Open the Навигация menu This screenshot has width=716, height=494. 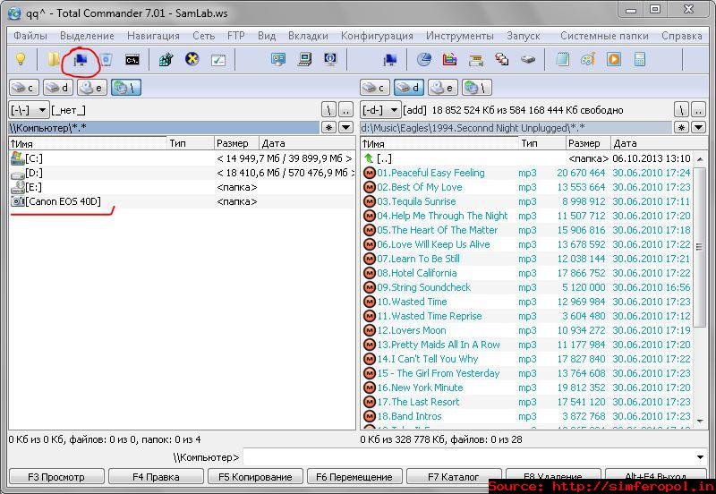point(153,36)
